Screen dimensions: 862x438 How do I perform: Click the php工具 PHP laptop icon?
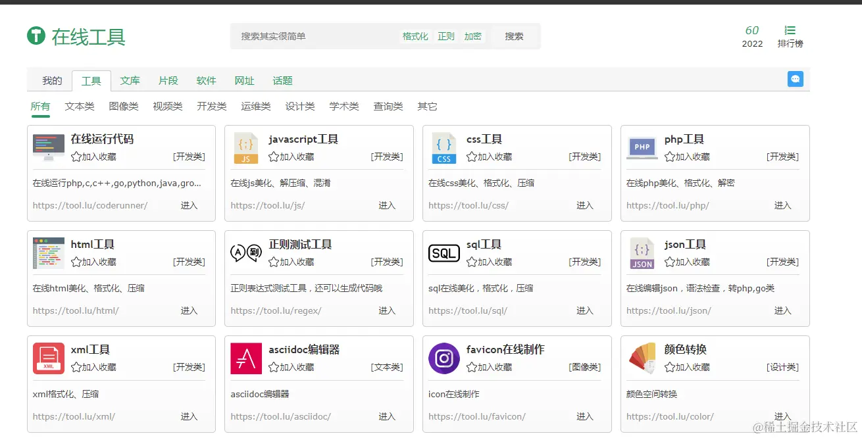coord(642,148)
